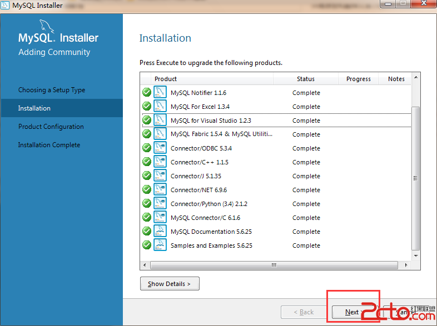Screen dimensions: 437x326
Task: Click the MySQL for Visual Studio product icon
Action: [x=160, y=120]
